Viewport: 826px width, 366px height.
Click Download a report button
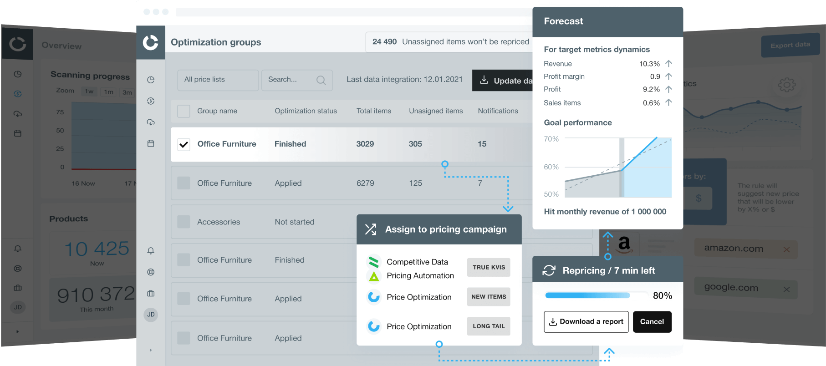586,322
